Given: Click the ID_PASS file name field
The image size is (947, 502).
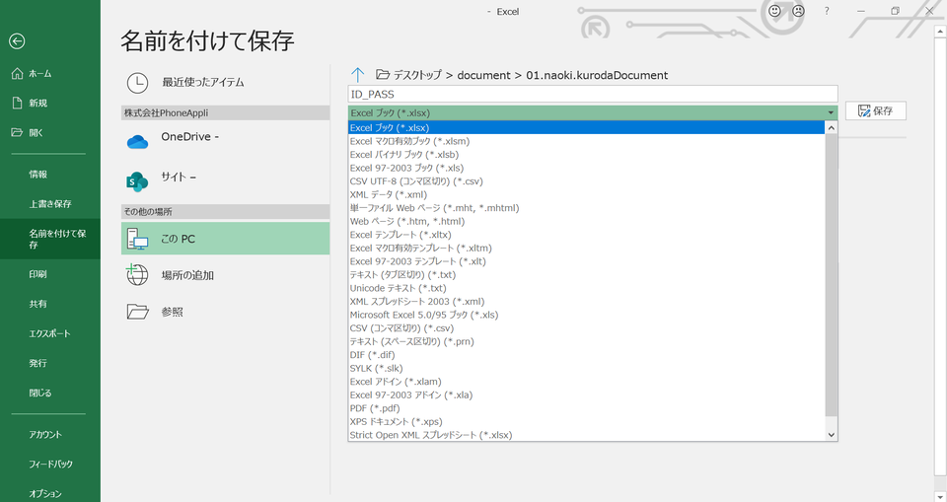Looking at the screenshot, I should pyautogui.click(x=593, y=95).
